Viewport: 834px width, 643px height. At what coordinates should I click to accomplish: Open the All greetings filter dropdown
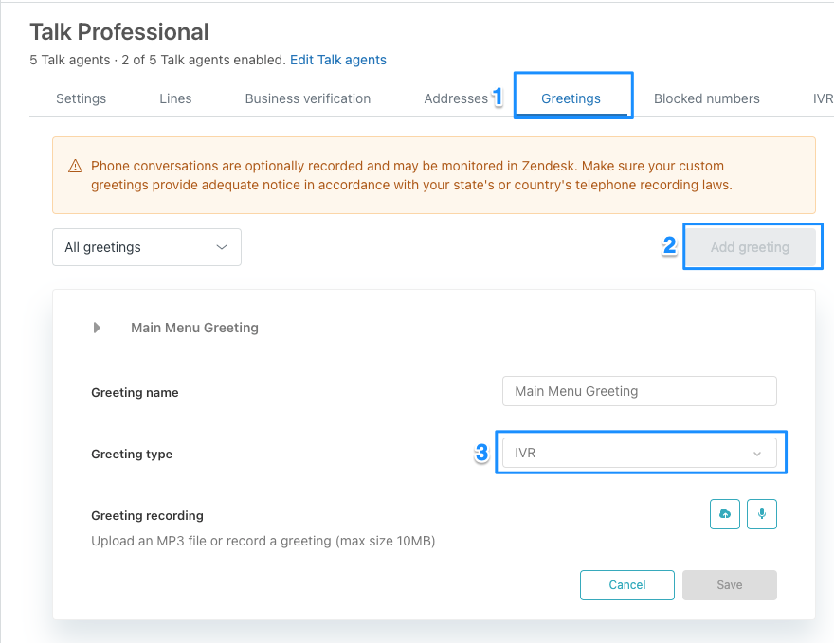[x=147, y=247]
